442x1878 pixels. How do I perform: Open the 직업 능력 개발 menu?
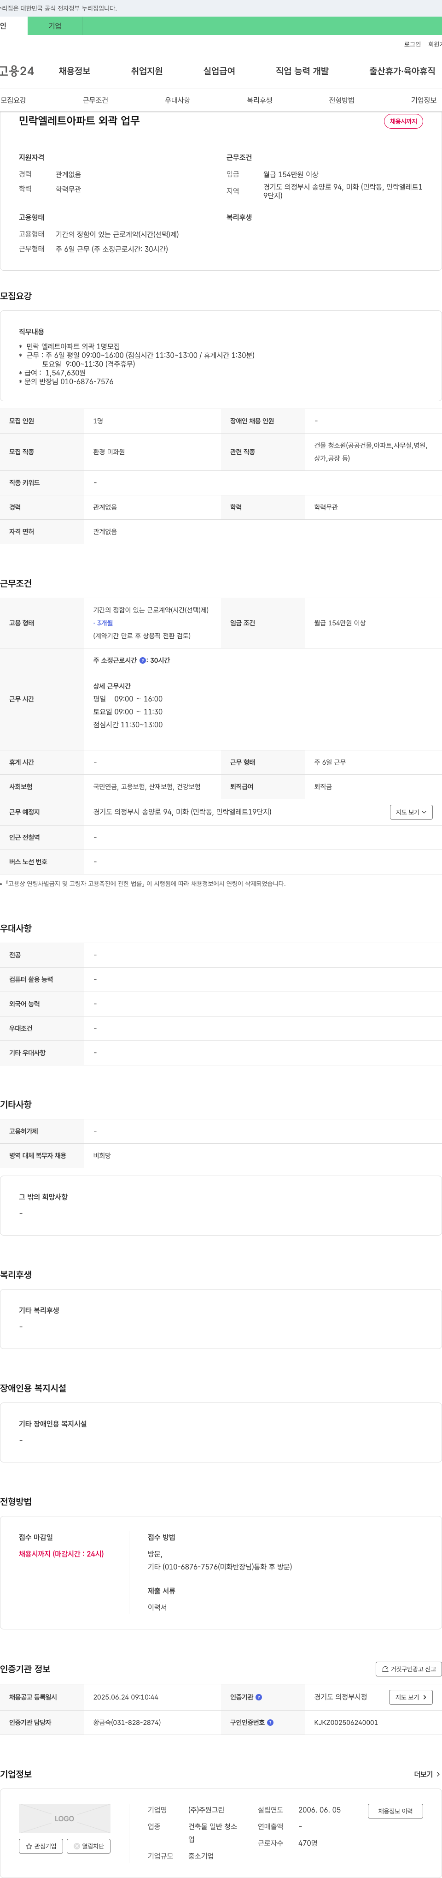(x=302, y=71)
